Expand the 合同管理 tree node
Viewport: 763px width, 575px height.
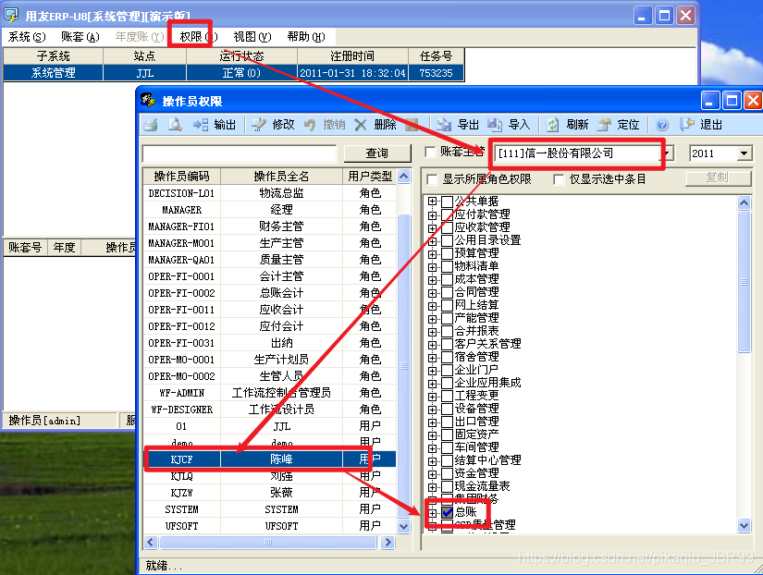432,293
